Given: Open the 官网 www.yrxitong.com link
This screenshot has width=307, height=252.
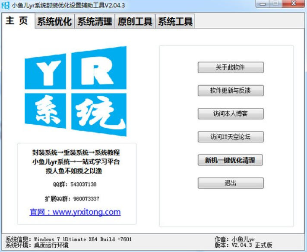Looking at the screenshot, I should (75, 212).
